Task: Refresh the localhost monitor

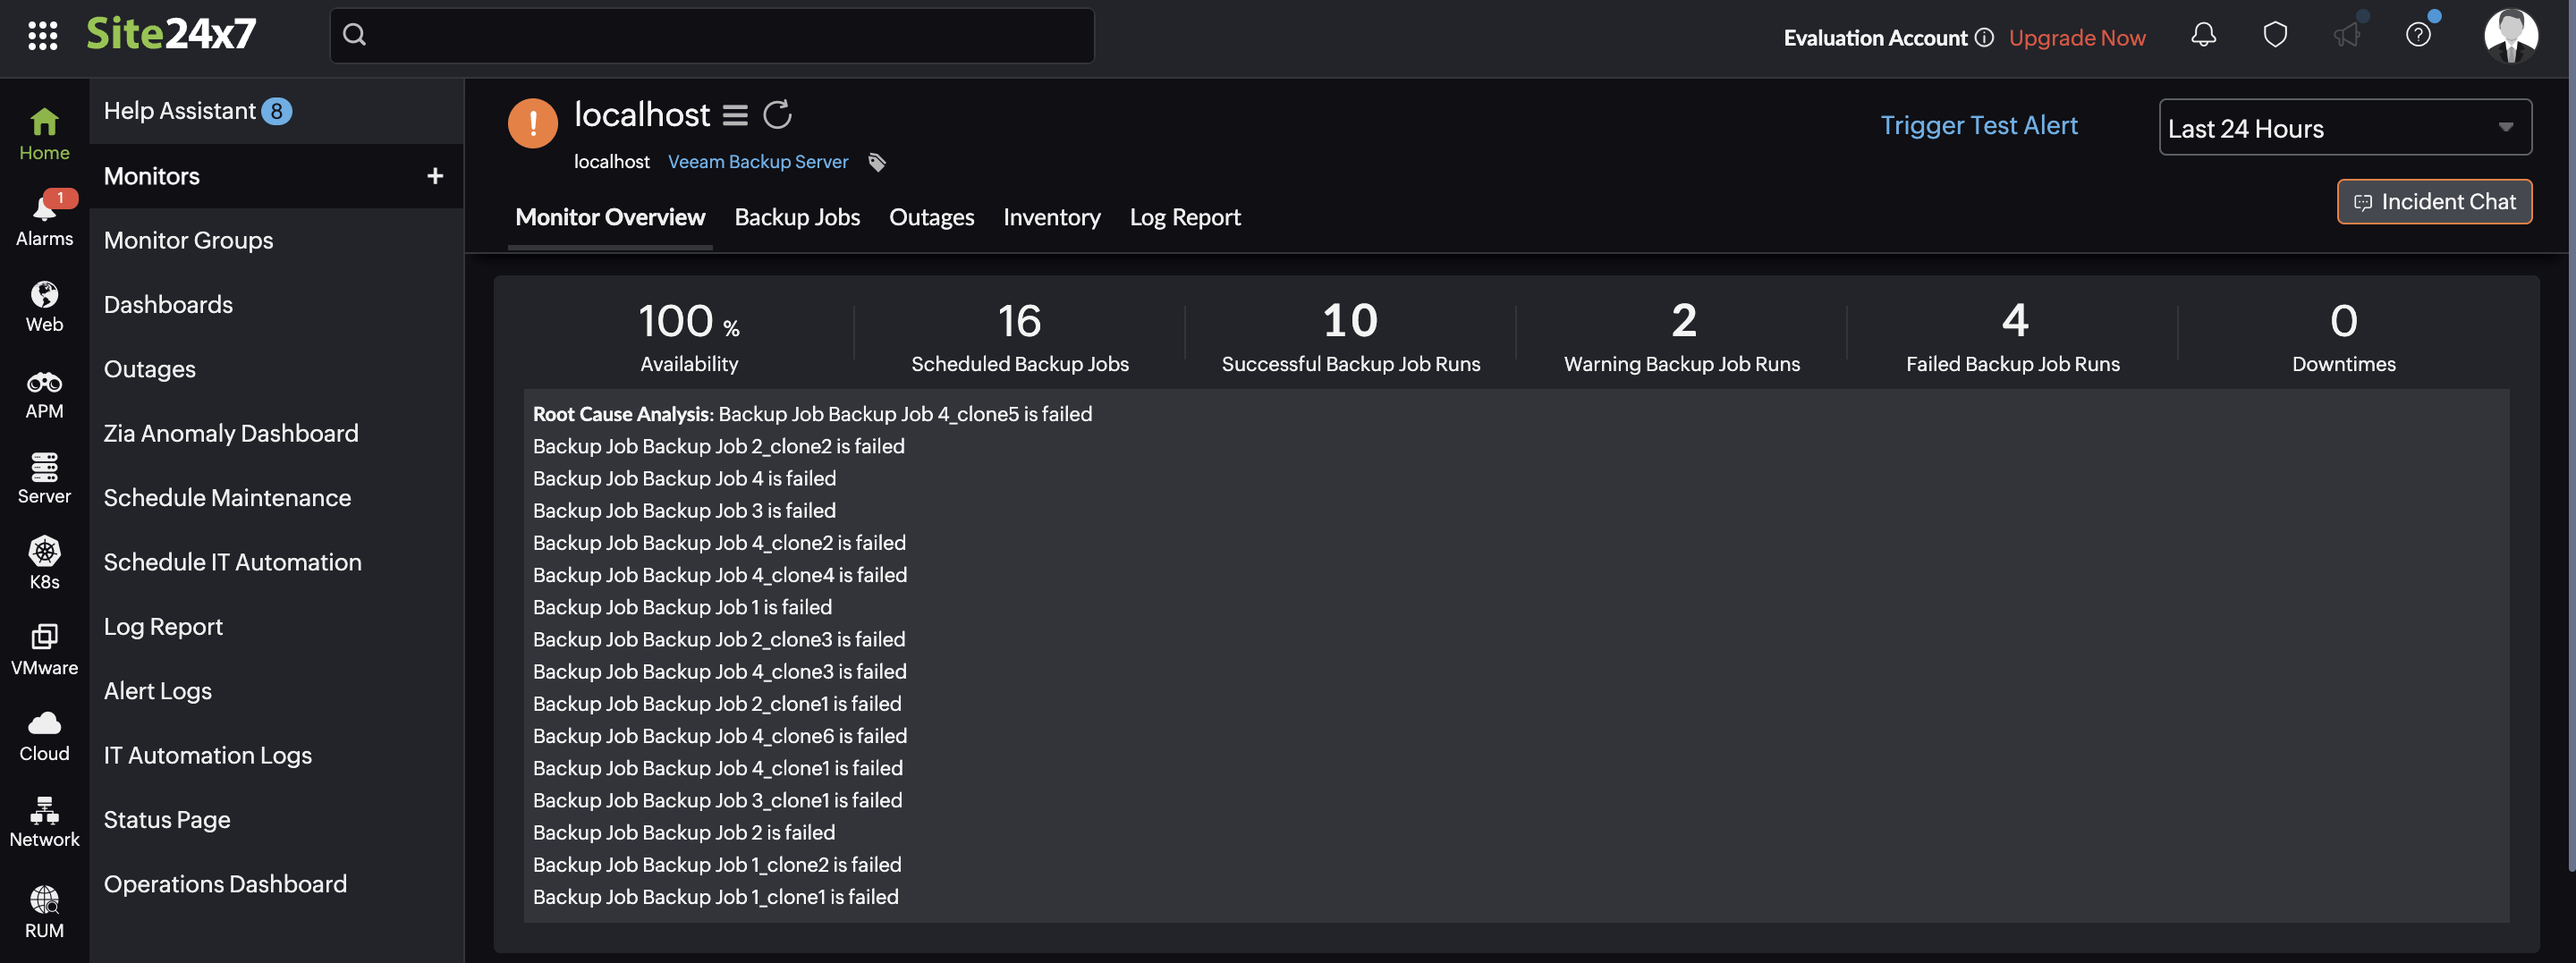Action: click(779, 114)
